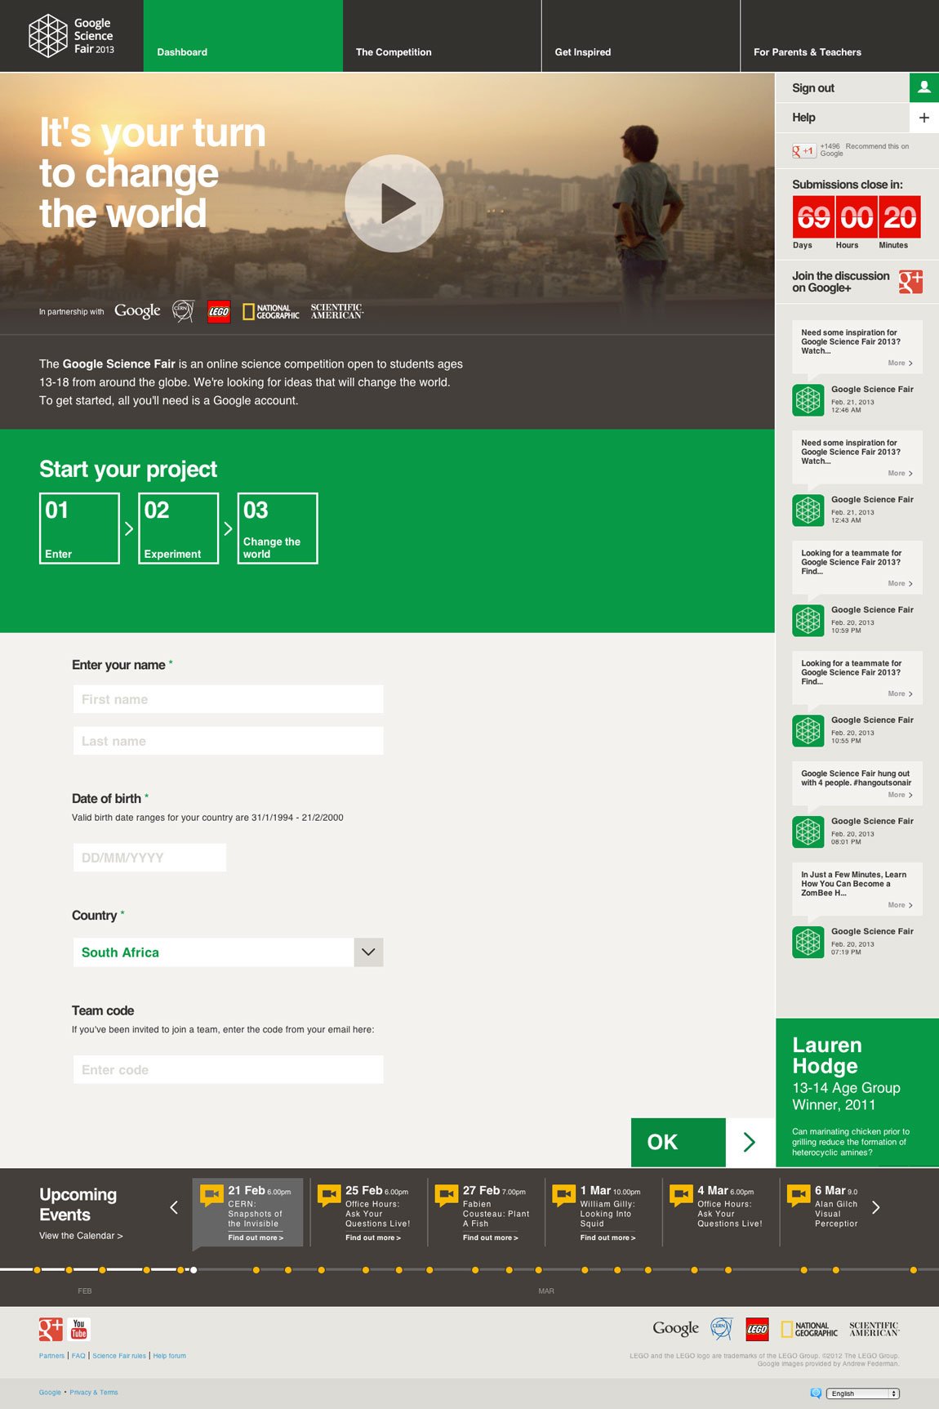This screenshot has height=1409, width=939.
Task: Click camera icon for 4 Mar Office Hours
Action: (681, 1195)
